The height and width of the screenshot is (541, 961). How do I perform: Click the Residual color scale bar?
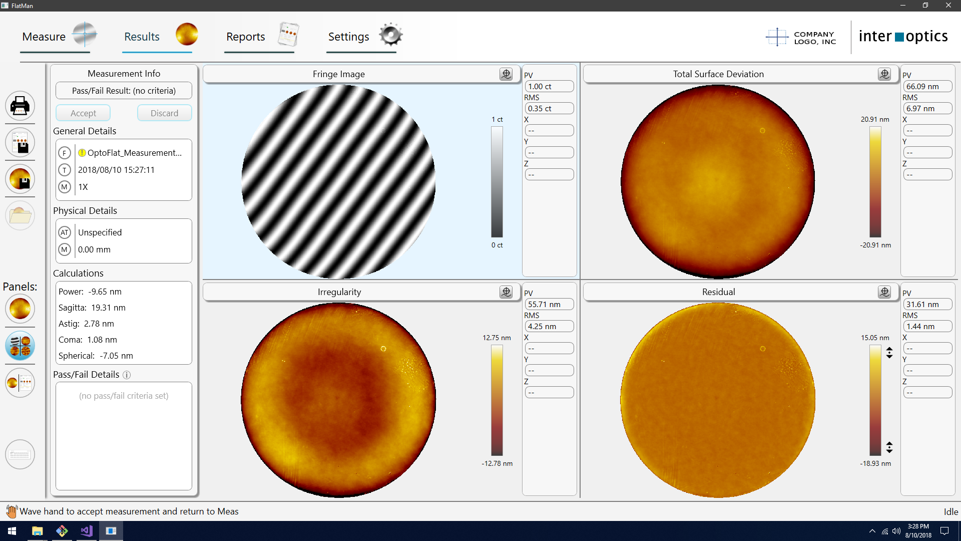(875, 400)
